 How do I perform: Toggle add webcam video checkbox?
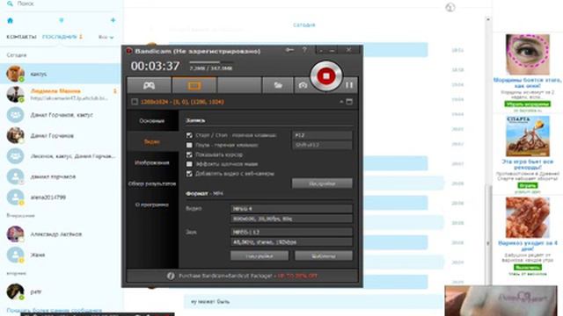(x=189, y=174)
